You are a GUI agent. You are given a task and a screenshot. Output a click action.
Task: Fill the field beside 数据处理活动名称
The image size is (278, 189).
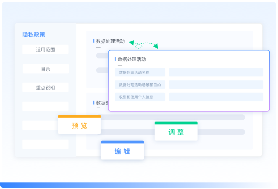point(216,72)
